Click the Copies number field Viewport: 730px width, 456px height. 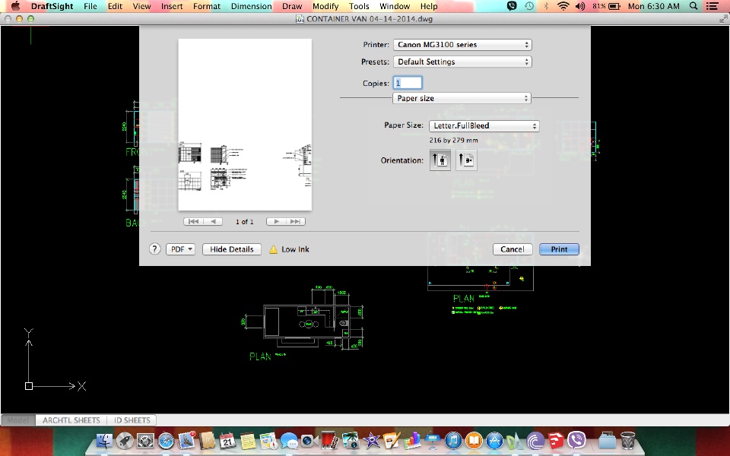pyautogui.click(x=408, y=83)
